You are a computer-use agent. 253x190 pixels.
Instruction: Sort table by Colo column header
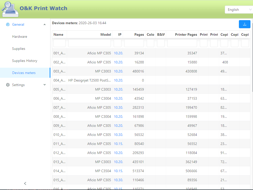click(150, 34)
